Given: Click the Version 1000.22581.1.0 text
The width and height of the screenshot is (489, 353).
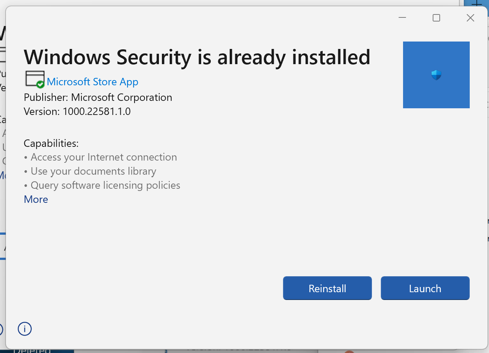Looking at the screenshot, I should [x=77, y=112].
